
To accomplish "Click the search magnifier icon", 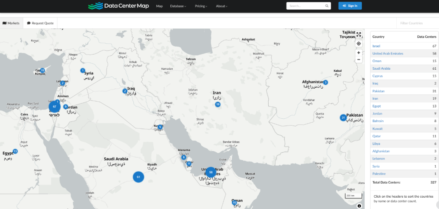I will (327, 6).
